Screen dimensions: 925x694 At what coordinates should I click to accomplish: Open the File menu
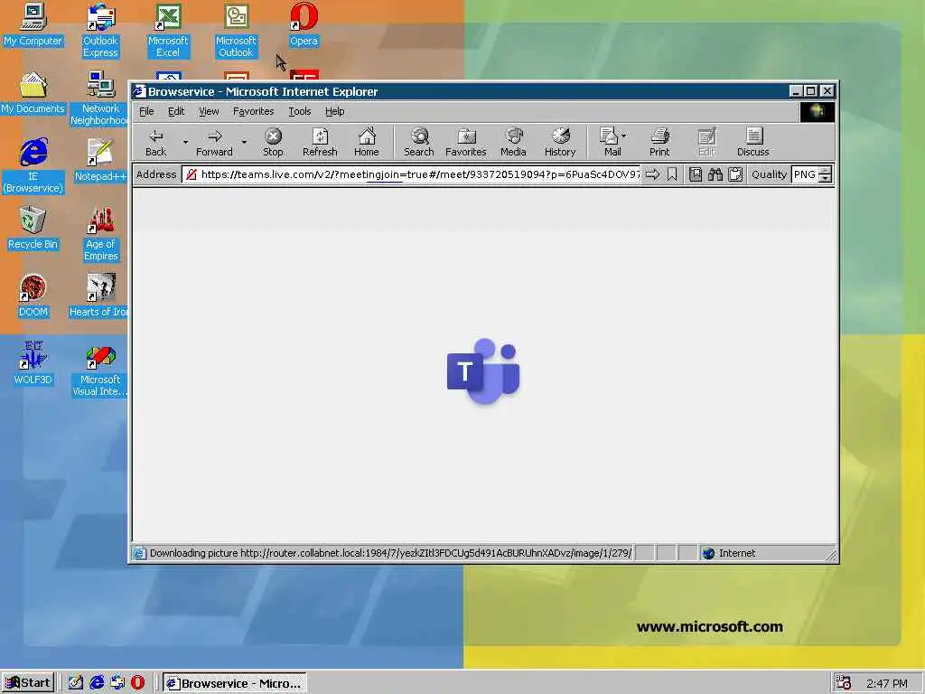tap(146, 111)
